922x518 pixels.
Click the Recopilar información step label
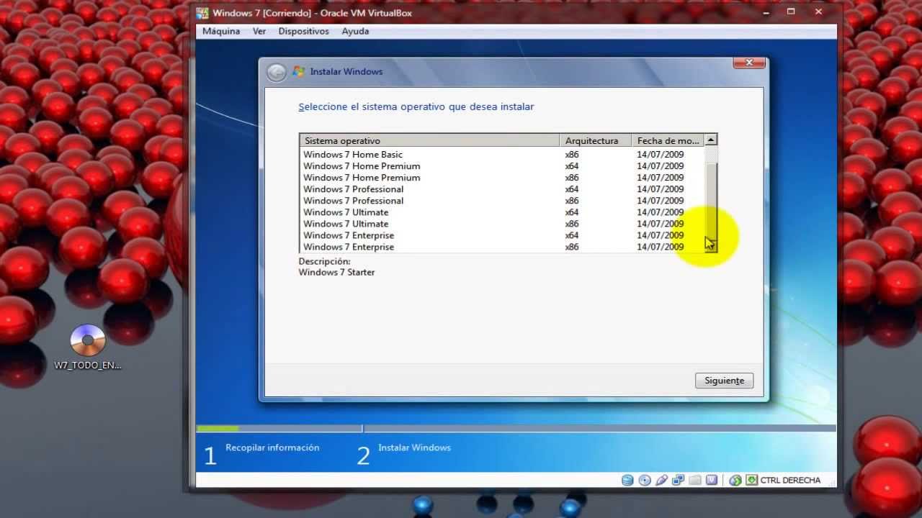tap(272, 447)
